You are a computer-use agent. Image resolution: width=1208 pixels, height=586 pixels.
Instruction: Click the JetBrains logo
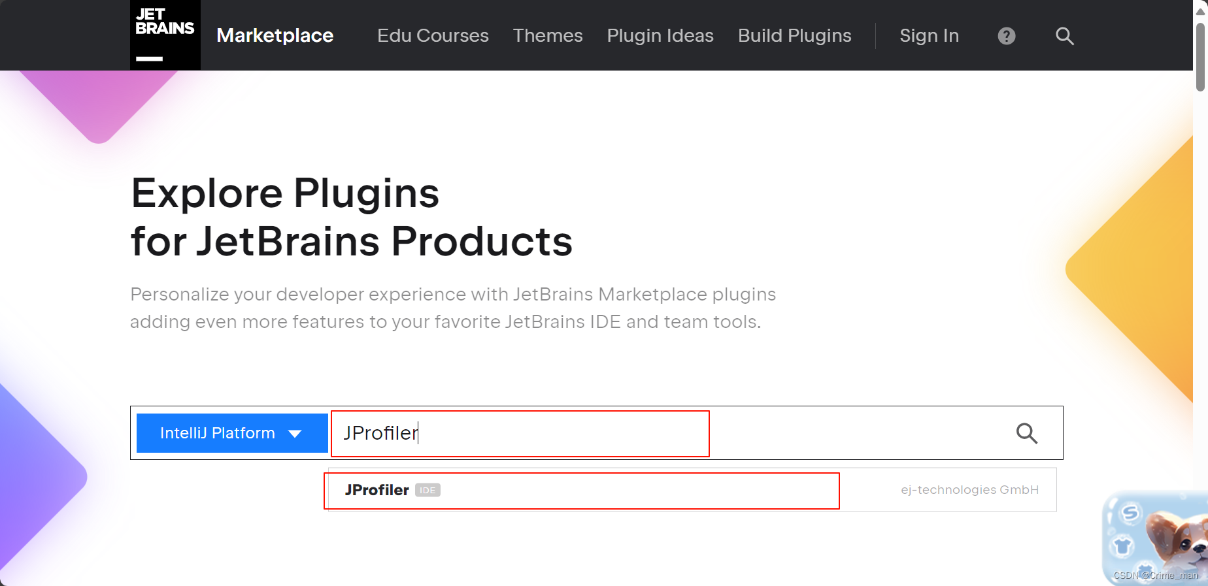pos(165,35)
